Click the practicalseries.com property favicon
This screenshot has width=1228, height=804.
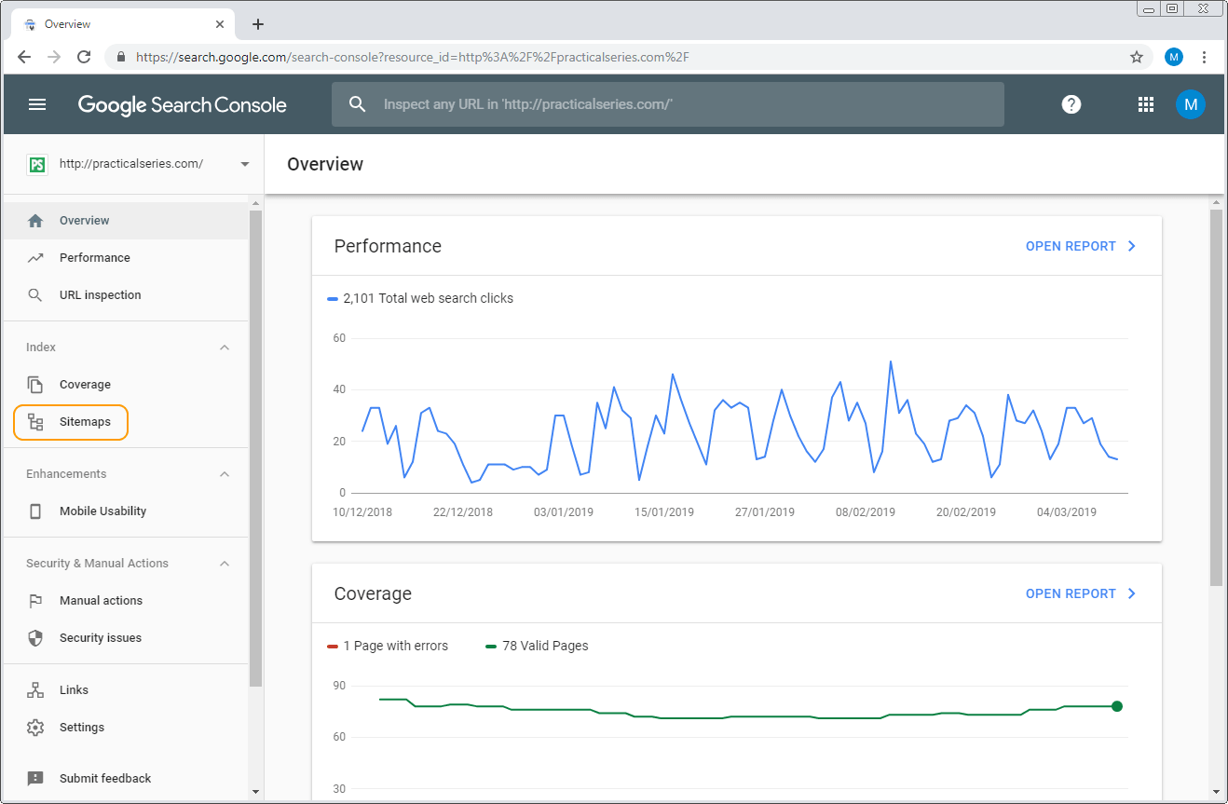click(36, 164)
